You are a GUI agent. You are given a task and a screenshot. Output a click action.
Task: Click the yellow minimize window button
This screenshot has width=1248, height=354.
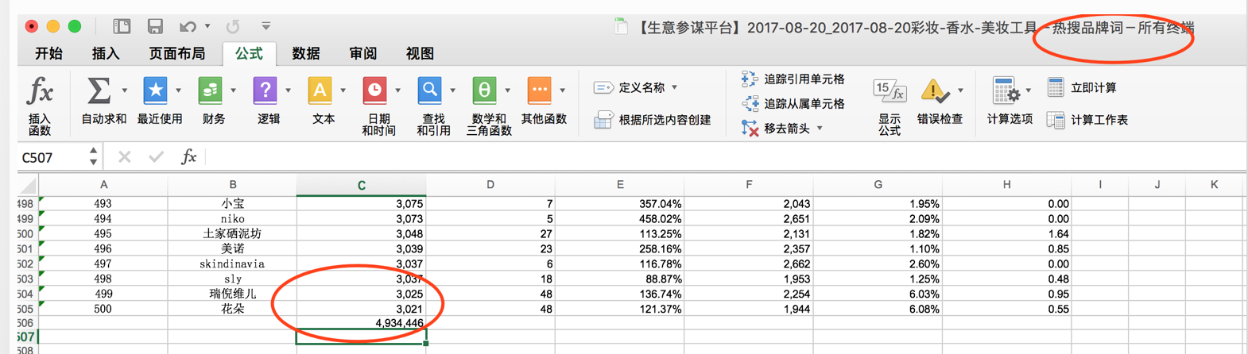(x=53, y=26)
